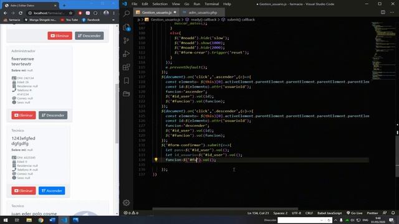Viewport: 399px width, 224px height.
Task: Open the editor More Actions menu
Action: pyautogui.click(x=392, y=12)
